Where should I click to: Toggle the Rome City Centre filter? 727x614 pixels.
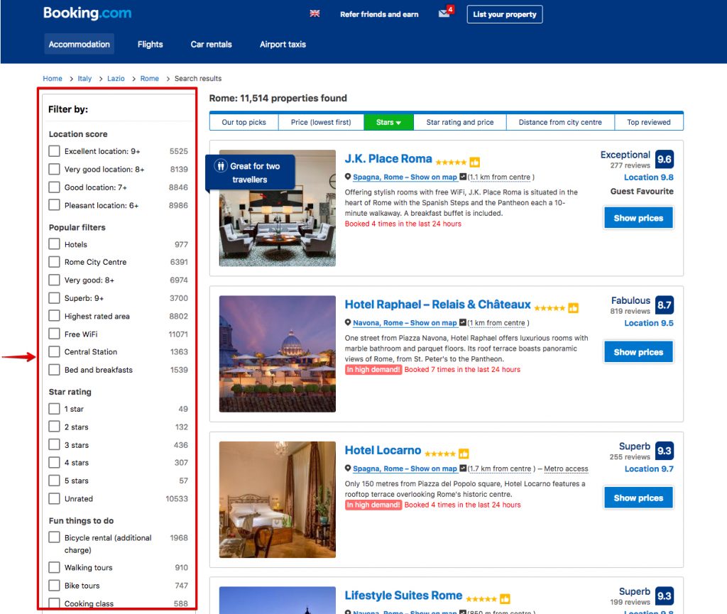[54, 262]
